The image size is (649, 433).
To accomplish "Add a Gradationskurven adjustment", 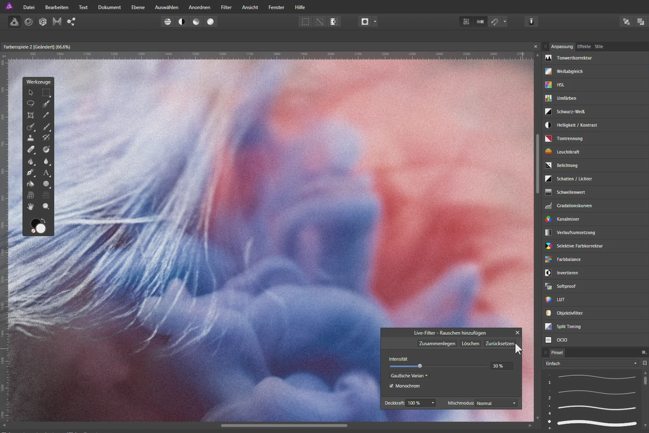I will pos(595,206).
